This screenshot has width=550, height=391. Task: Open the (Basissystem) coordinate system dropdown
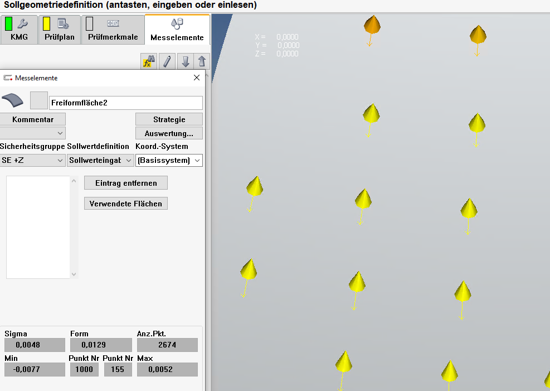tap(169, 161)
